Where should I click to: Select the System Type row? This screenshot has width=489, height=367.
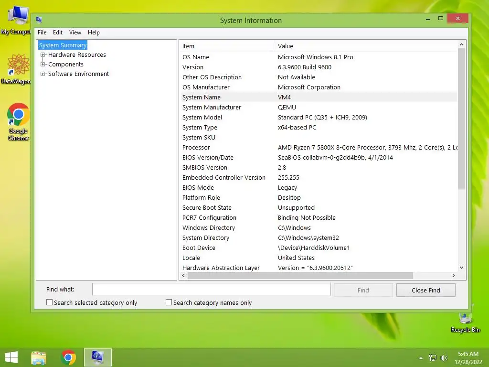tap(319, 127)
